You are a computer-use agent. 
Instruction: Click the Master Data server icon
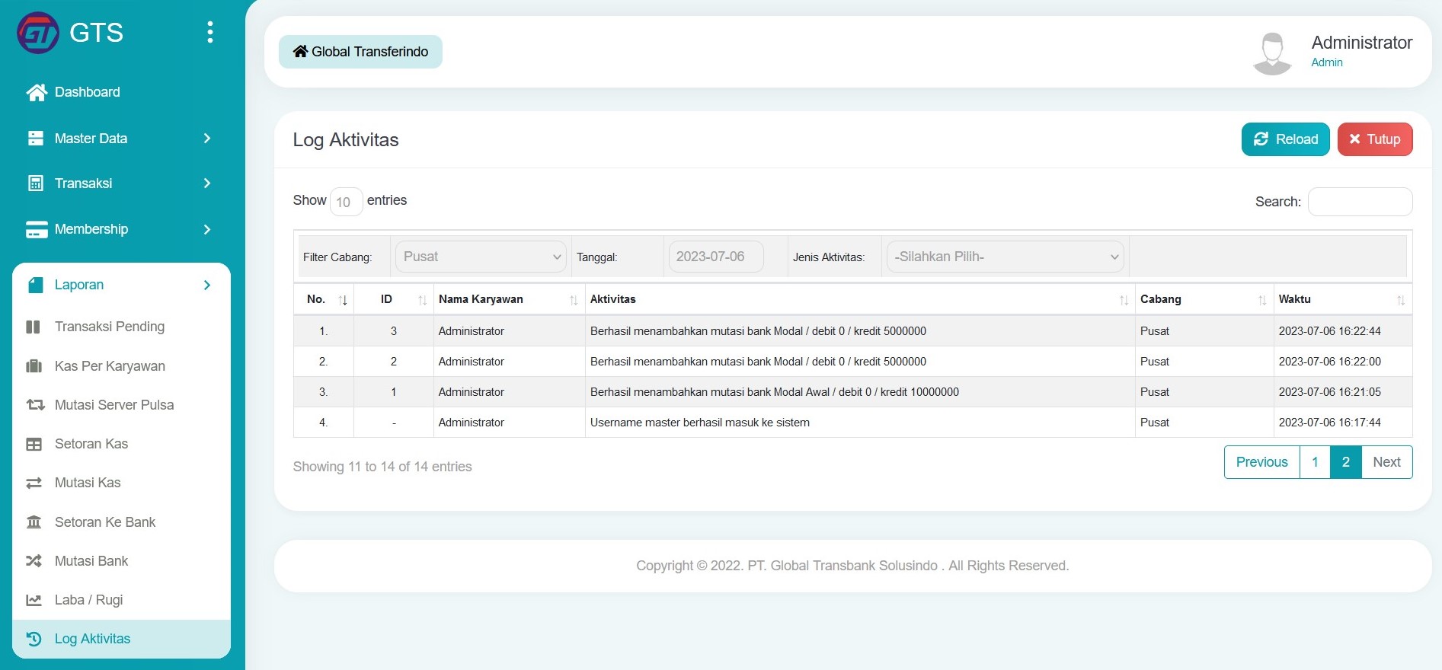pyautogui.click(x=35, y=139)
